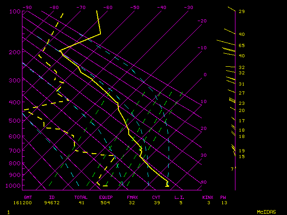This screenshot has height=215, width=287.
Task: Click the TOTAL index header
Action: 81,197
